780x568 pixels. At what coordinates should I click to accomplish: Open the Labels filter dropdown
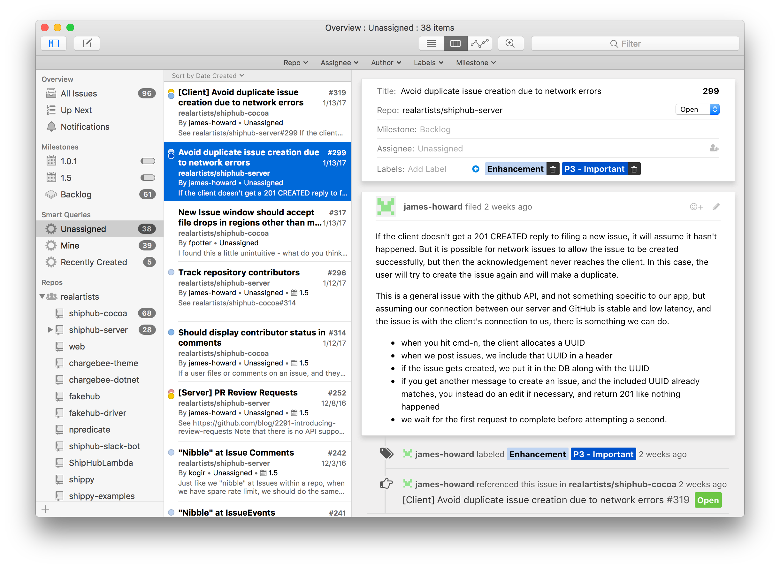pos(429,63)
